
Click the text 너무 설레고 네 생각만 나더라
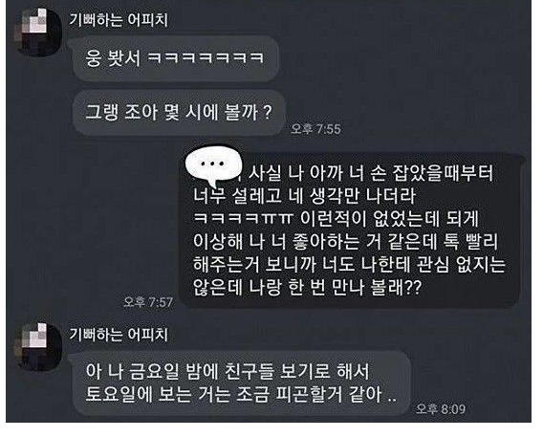click(x=305, y=195)
